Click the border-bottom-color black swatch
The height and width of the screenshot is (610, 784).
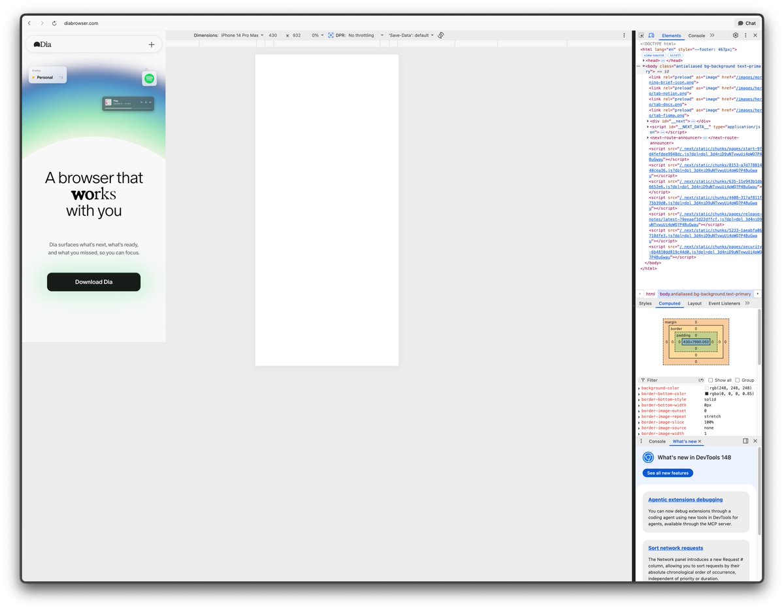point(707,394)
